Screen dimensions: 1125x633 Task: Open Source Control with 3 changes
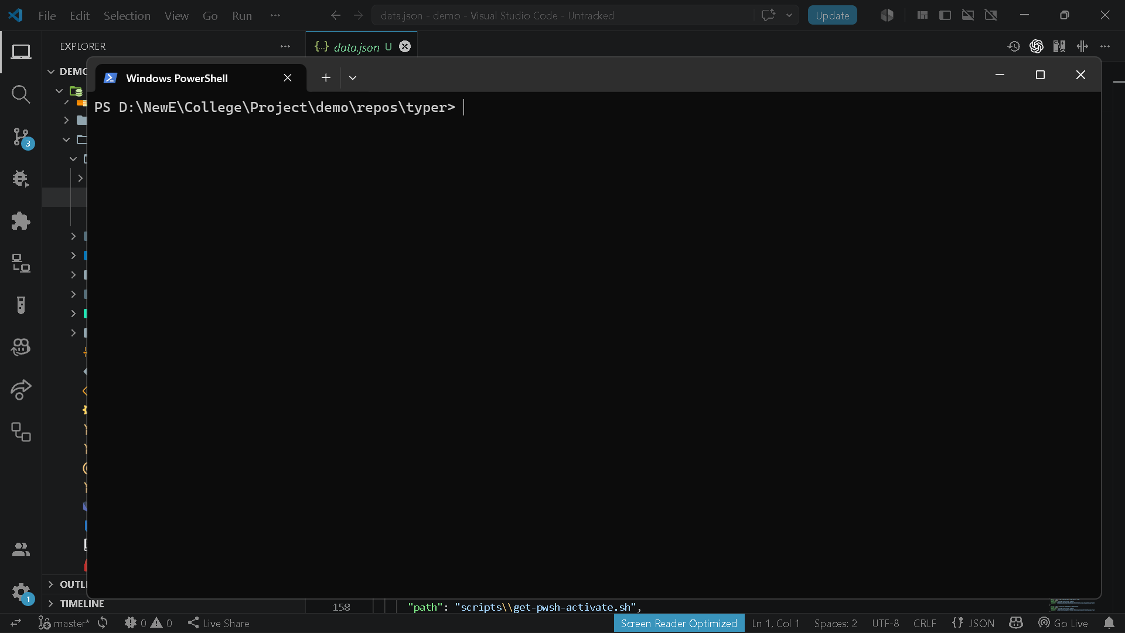[x=21, y=137]
